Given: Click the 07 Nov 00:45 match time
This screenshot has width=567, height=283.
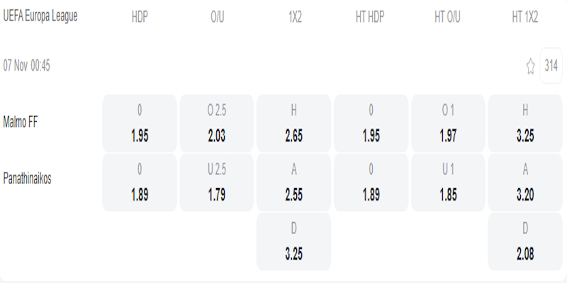Looking at the screenshot, I should (27, 67).
